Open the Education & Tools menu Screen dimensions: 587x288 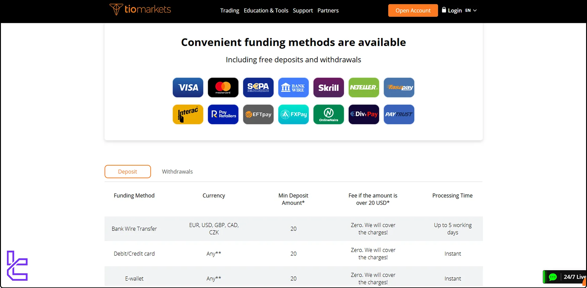pos(266,10)
